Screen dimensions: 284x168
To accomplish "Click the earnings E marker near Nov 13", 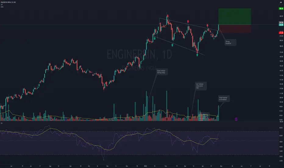I will click(x=113, y=119).
